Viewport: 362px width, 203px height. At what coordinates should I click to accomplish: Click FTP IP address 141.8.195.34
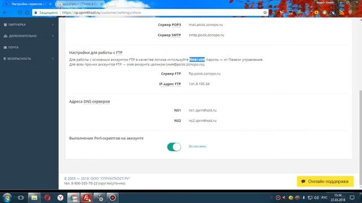[199, 84]
